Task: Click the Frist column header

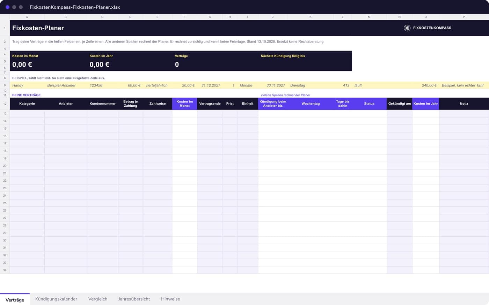Action: click(x=230, y=104)
